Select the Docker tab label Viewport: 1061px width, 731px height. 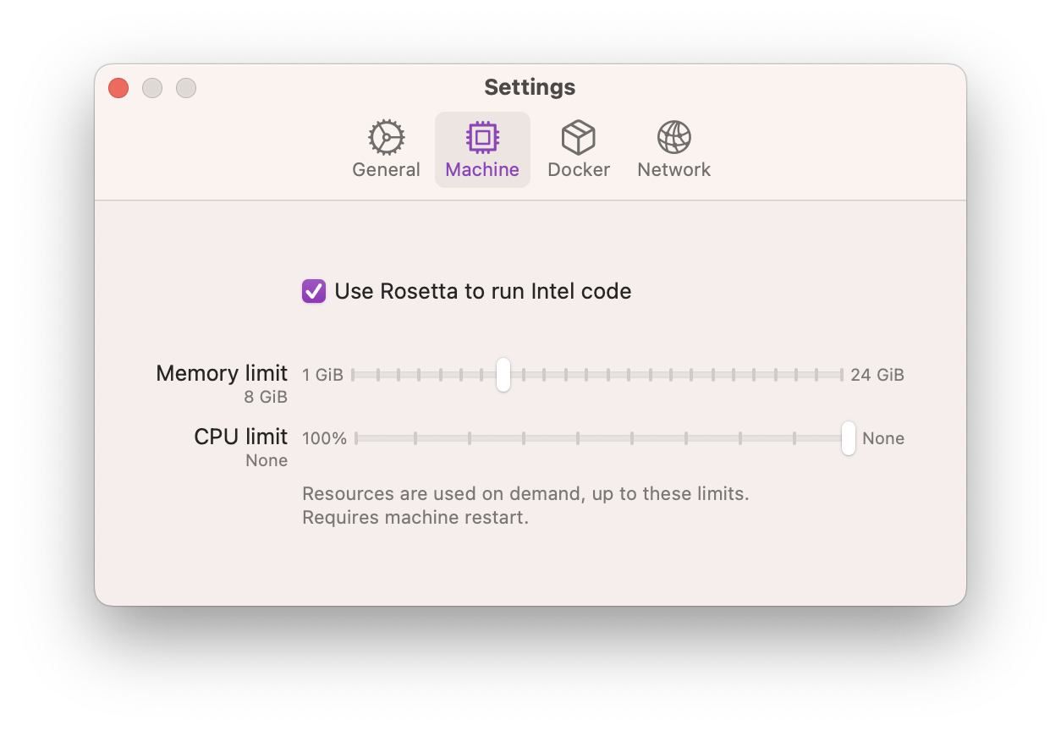579,169
